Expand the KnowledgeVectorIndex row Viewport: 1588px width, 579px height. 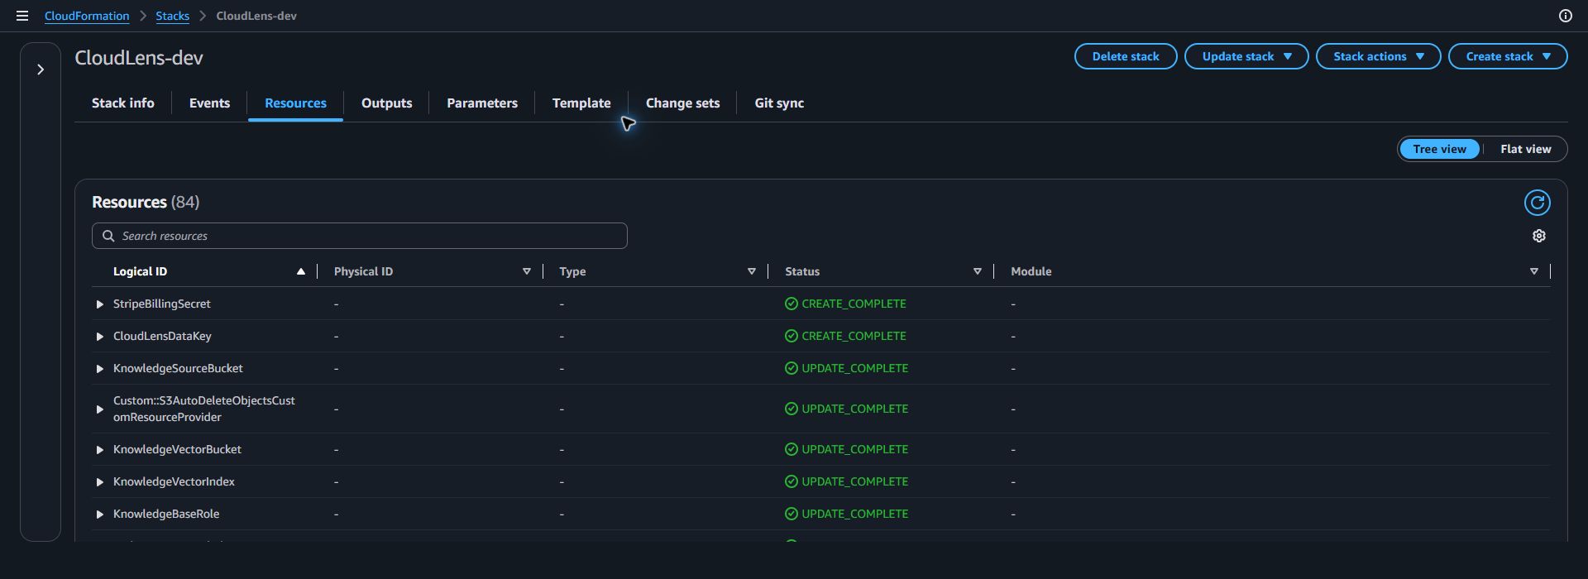(100, 482)
